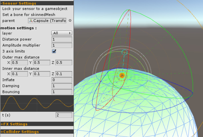Click the t (s) value field
Viewport: 203px width, 137px height.
(64, 115)
